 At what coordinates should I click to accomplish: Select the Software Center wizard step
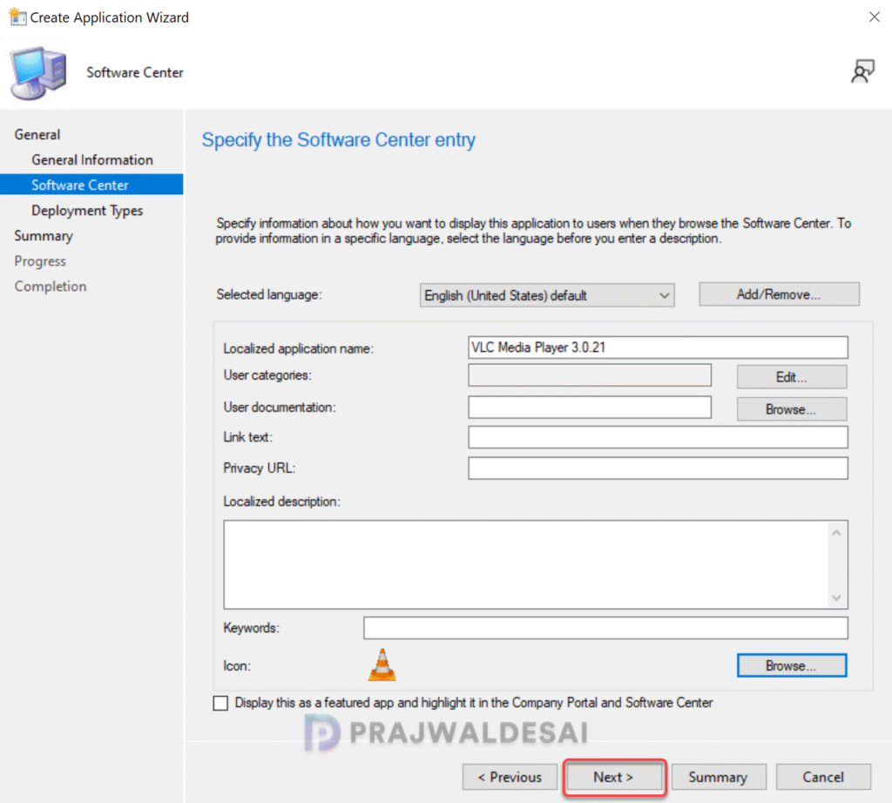point(91,185)
